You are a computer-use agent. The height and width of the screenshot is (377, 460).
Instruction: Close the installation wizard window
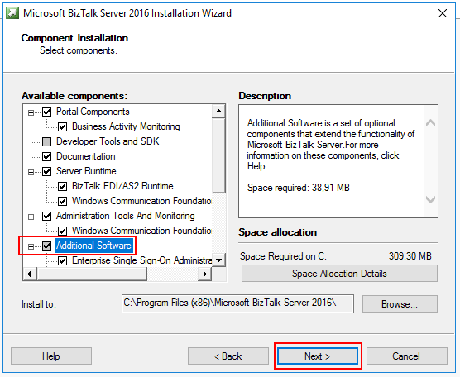(443, 13)
